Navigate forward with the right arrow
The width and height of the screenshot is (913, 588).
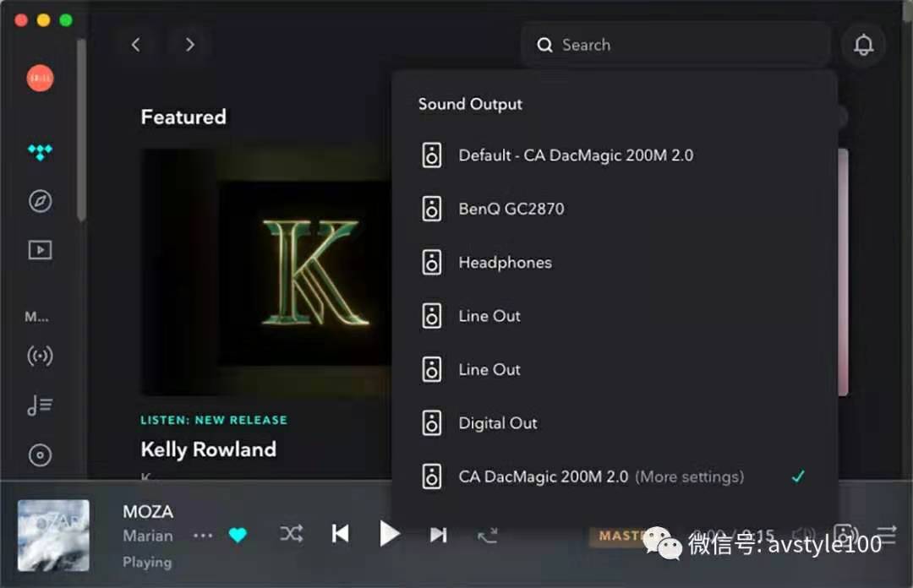click(190, 45)
